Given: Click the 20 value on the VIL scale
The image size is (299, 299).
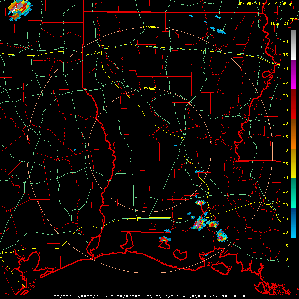Looking at the screenshot, I should (x=285, y=205).
